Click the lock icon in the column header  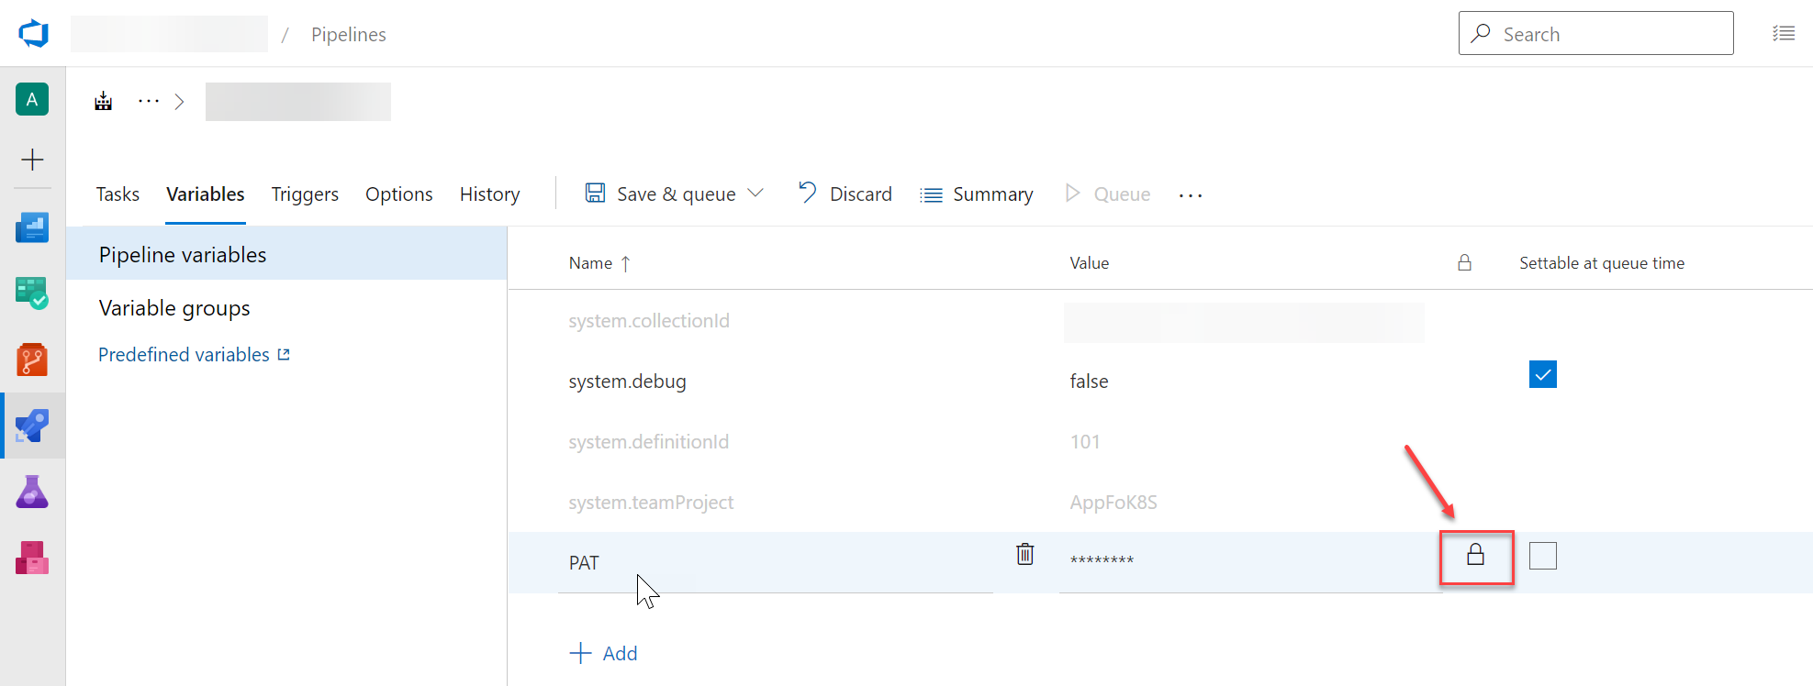pos(1464,262)
